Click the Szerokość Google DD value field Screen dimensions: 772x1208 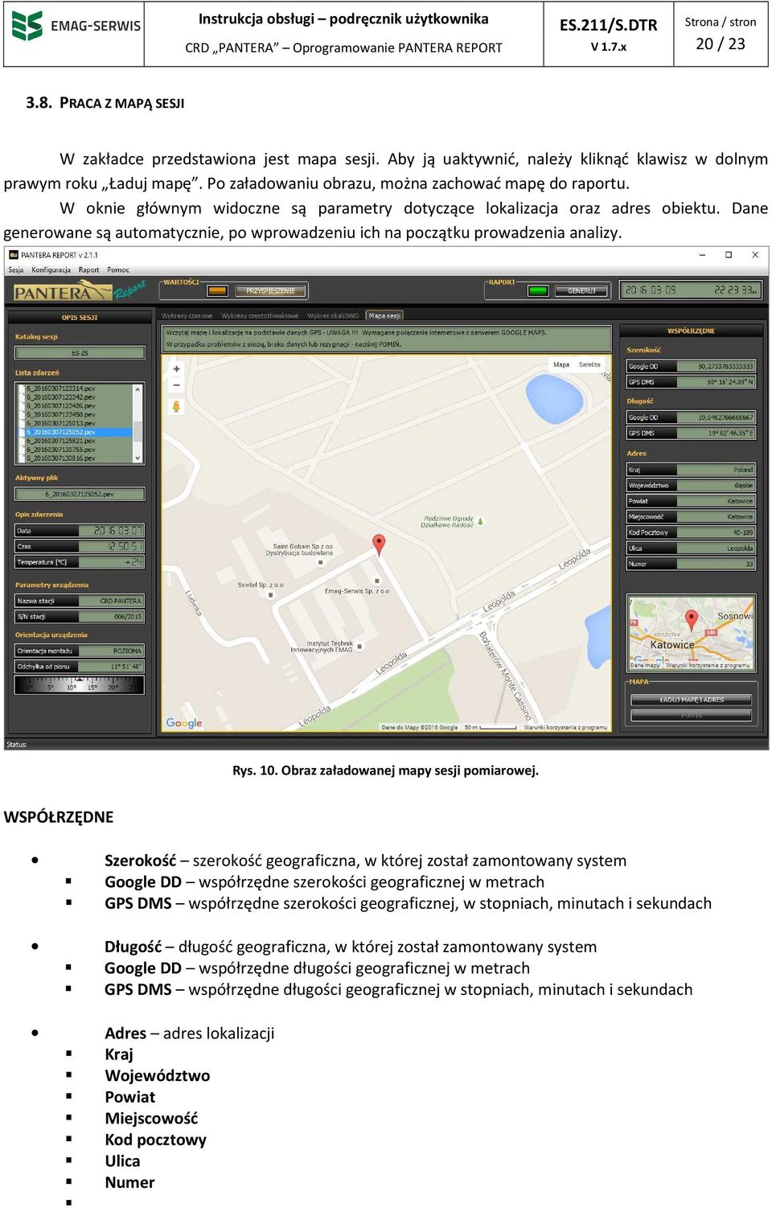716,366
